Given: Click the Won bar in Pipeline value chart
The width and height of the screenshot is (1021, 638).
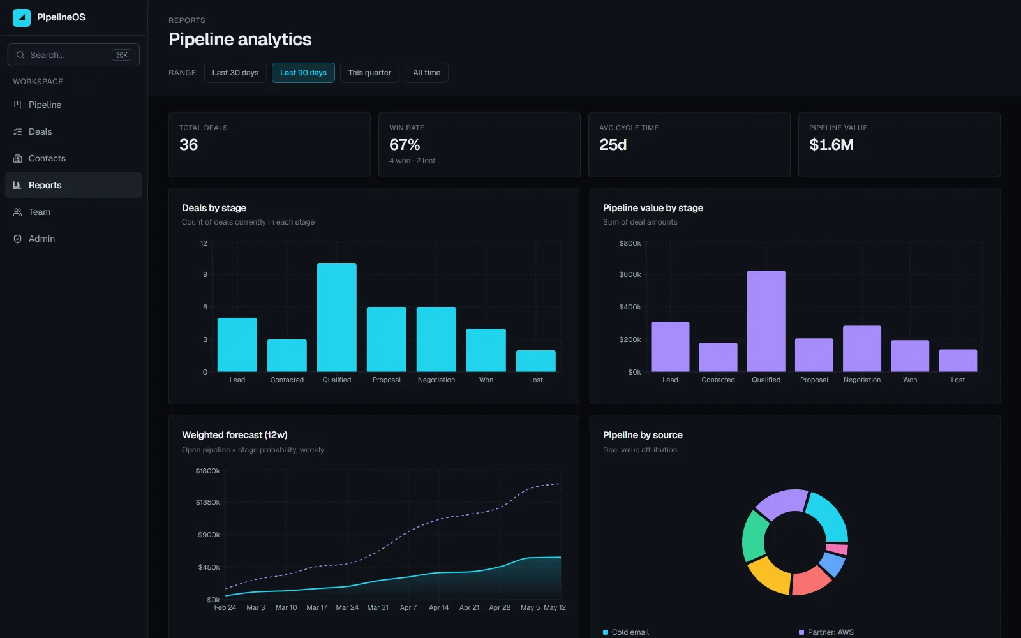Looking at the screenshot, I should (910, 356).
